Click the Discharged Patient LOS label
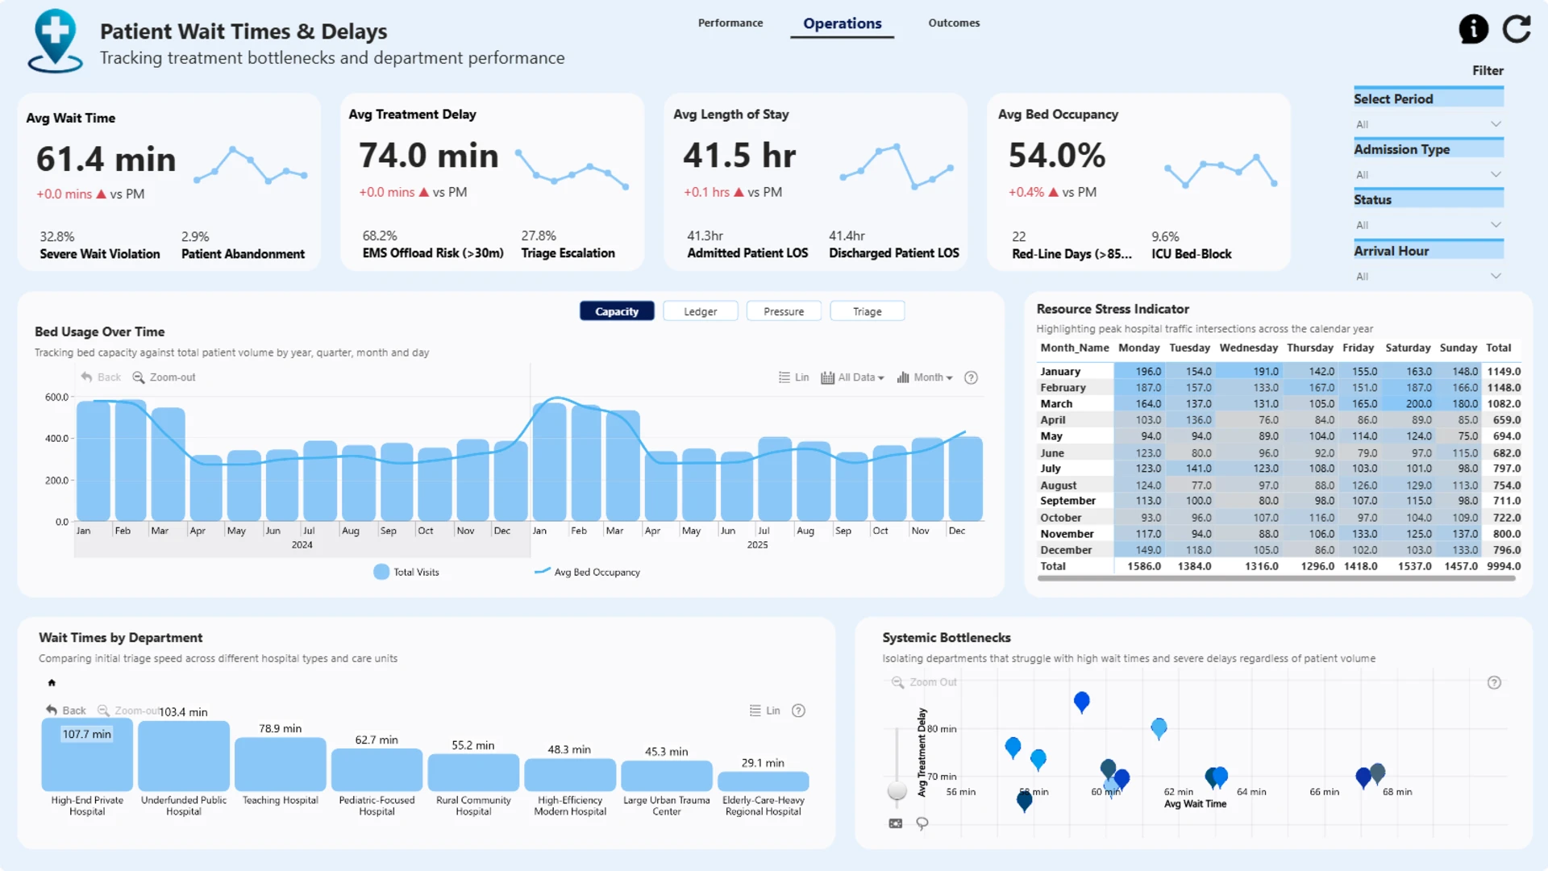Image resolution: width=1548 pixels, height=871 pixels. [x=894, y=253]
